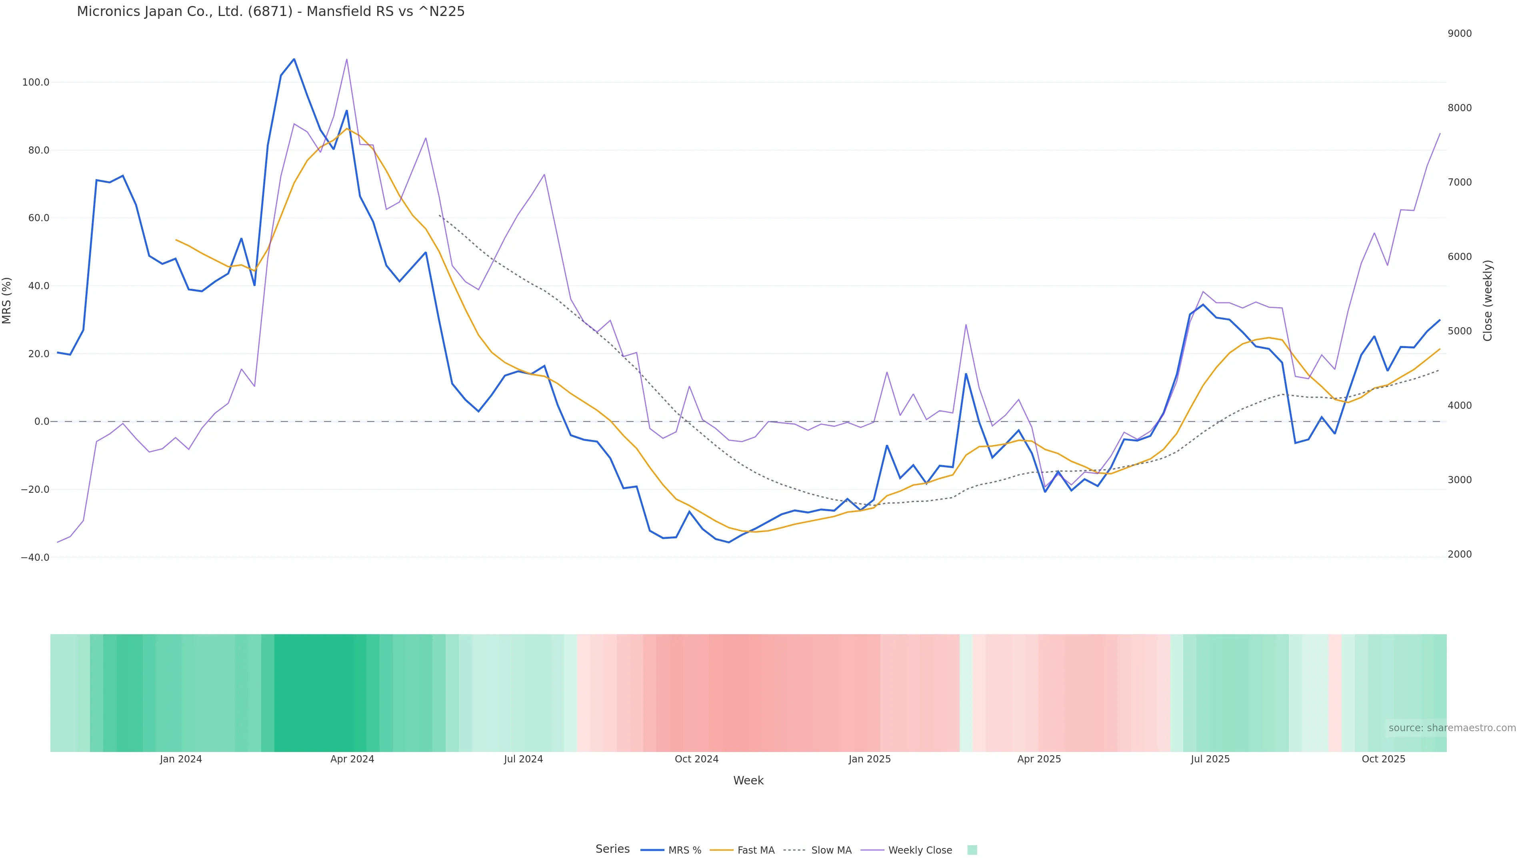Image resolution: width=1536 pixels, height=864 pixels.
Task: Click the 0.0 tick on MRS axis
Action: 42,422
